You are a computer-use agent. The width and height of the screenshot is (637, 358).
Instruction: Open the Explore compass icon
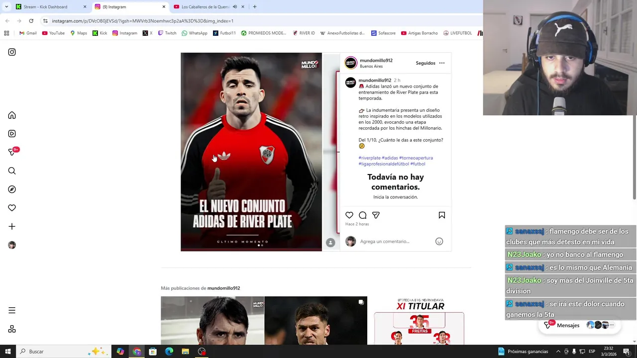(12, 189)
